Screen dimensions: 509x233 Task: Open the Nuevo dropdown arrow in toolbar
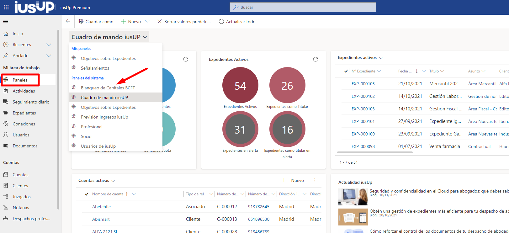click(147, 22)
